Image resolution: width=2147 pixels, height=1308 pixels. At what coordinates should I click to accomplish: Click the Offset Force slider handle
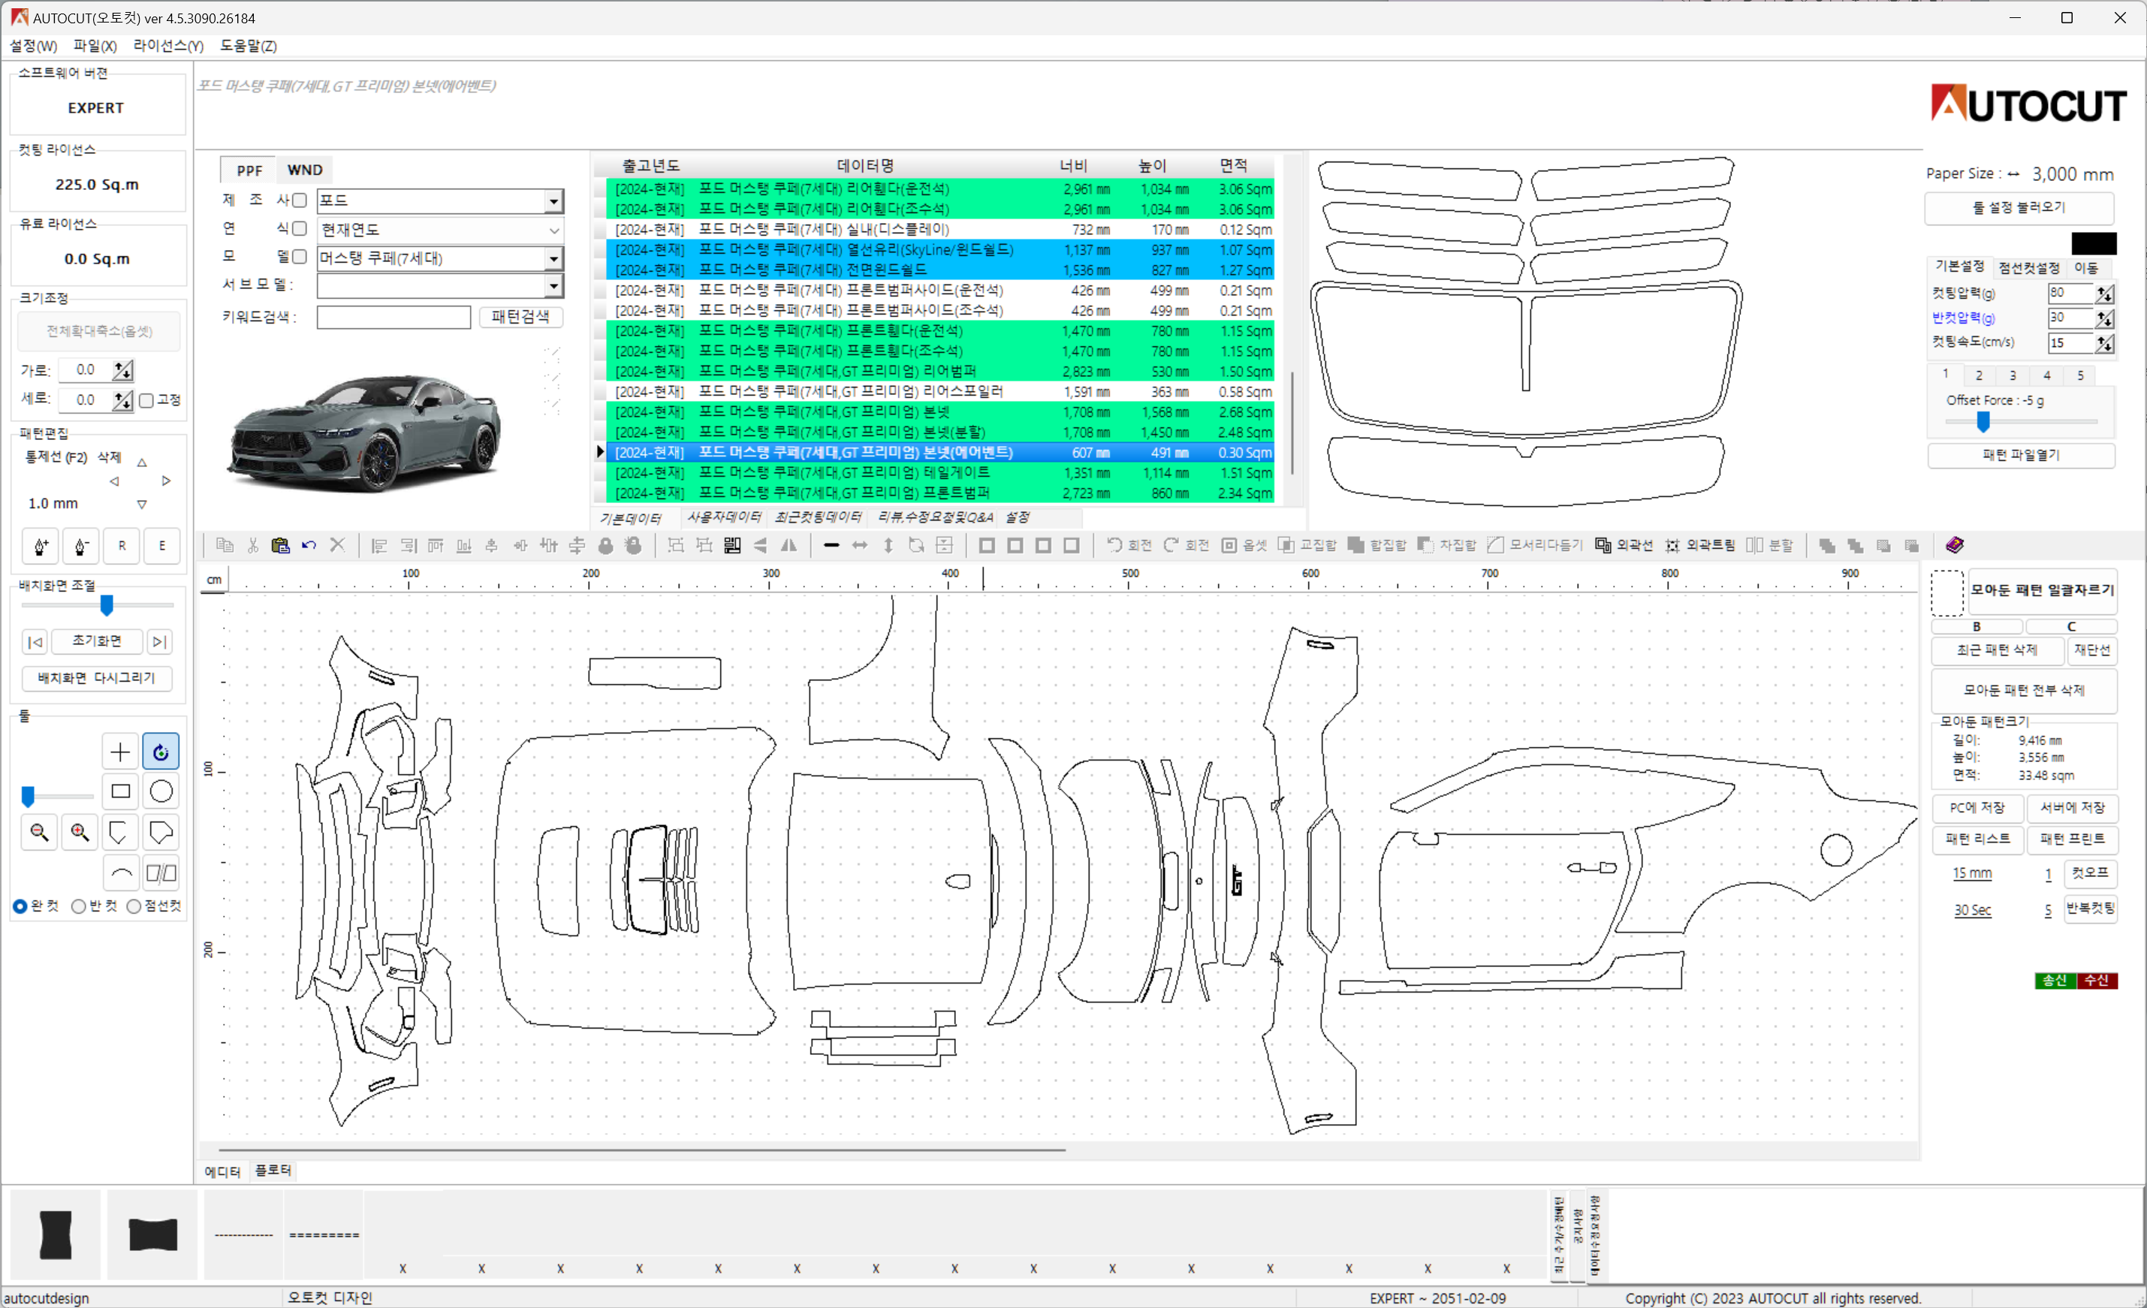click(x=1983, y=423)
